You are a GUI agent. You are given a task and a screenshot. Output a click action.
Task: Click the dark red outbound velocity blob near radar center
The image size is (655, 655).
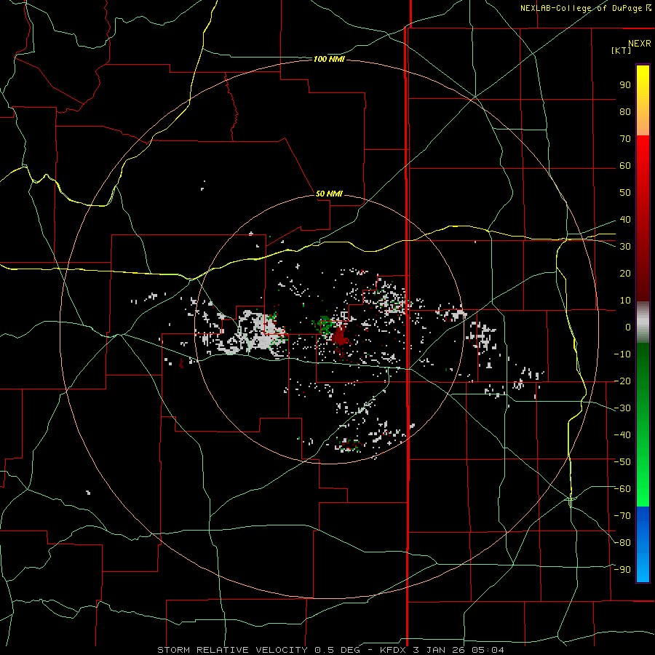tap(341, 336)
